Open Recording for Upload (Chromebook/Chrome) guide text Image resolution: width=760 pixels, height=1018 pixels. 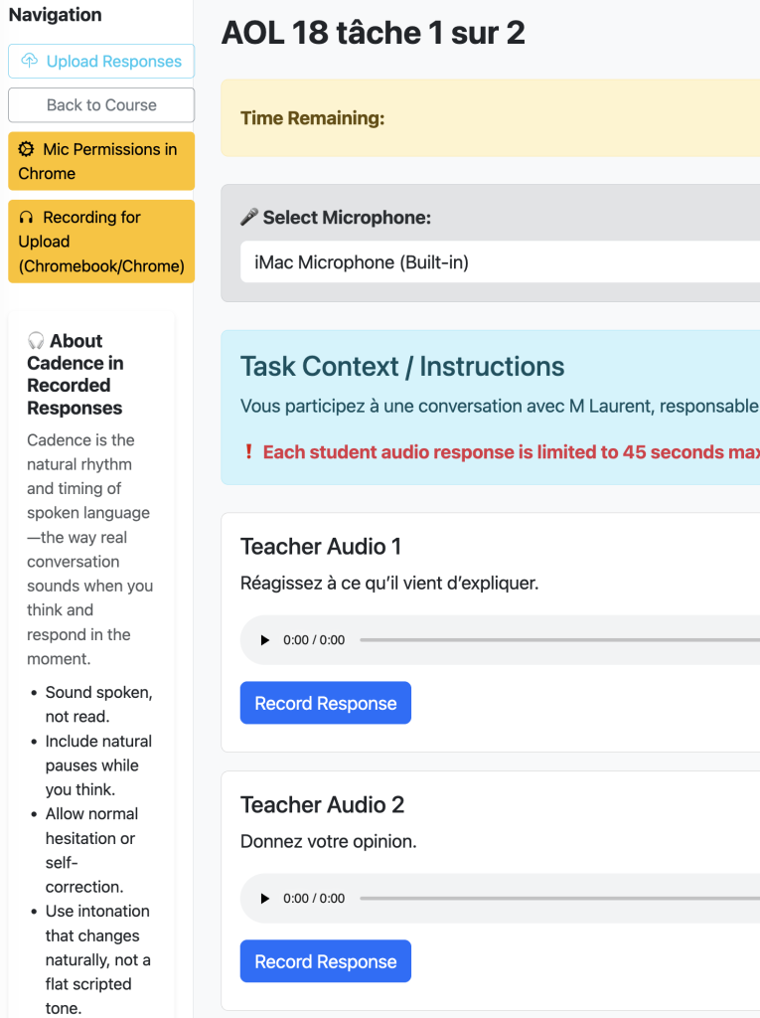tap(100, 242)
